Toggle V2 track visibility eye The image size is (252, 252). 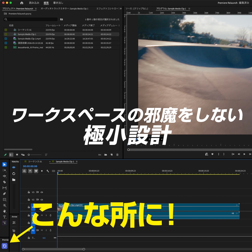42,200
